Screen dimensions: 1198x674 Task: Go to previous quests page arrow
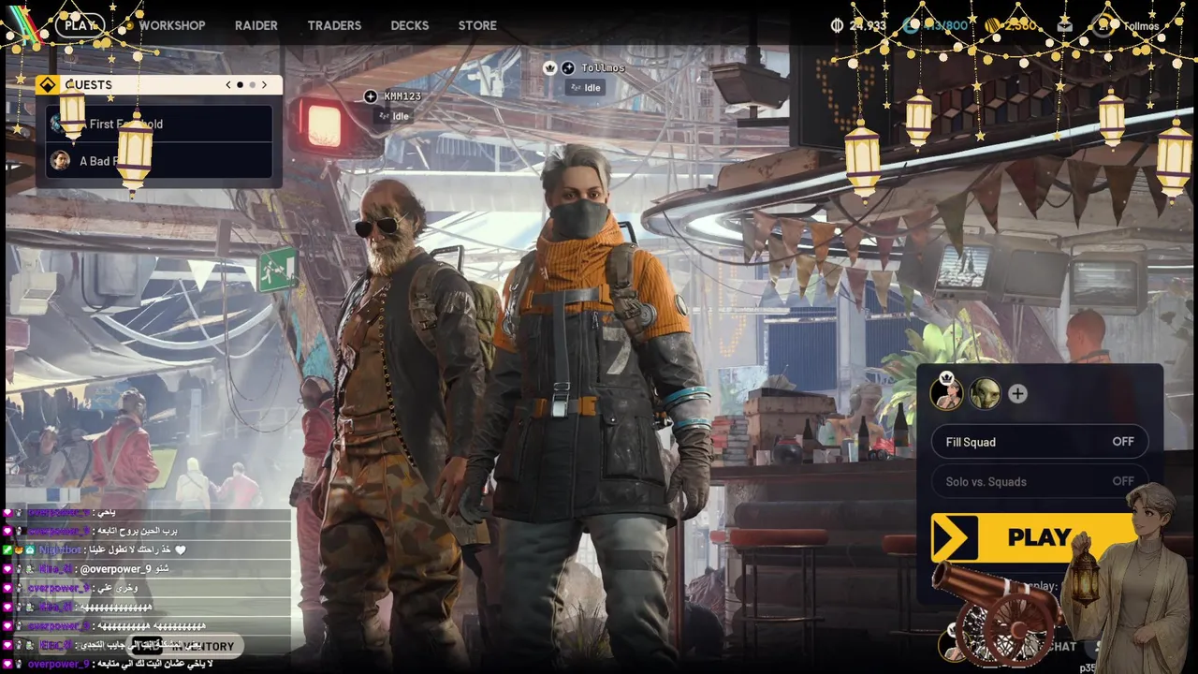[x=228, y=84]
